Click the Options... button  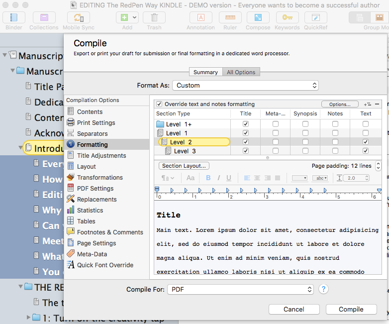point(340,105)
